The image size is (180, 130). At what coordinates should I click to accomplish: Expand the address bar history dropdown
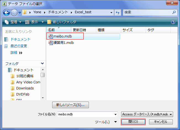(x=111, y=12)
